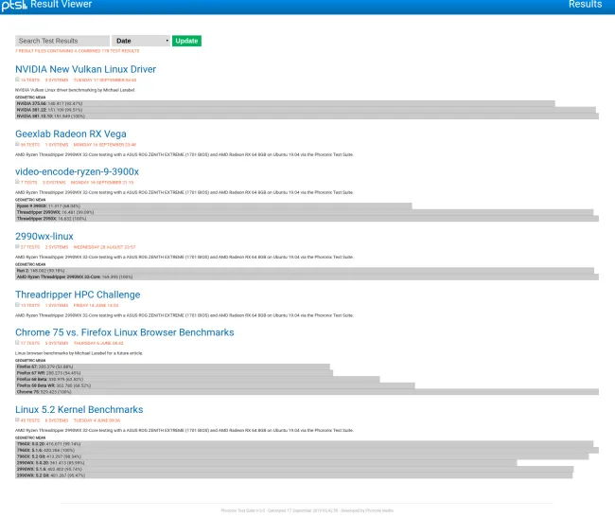Click the 2990WX 5.2 Git kernel bar
Viewport: 615px width, 518px height.
point(294,475)
